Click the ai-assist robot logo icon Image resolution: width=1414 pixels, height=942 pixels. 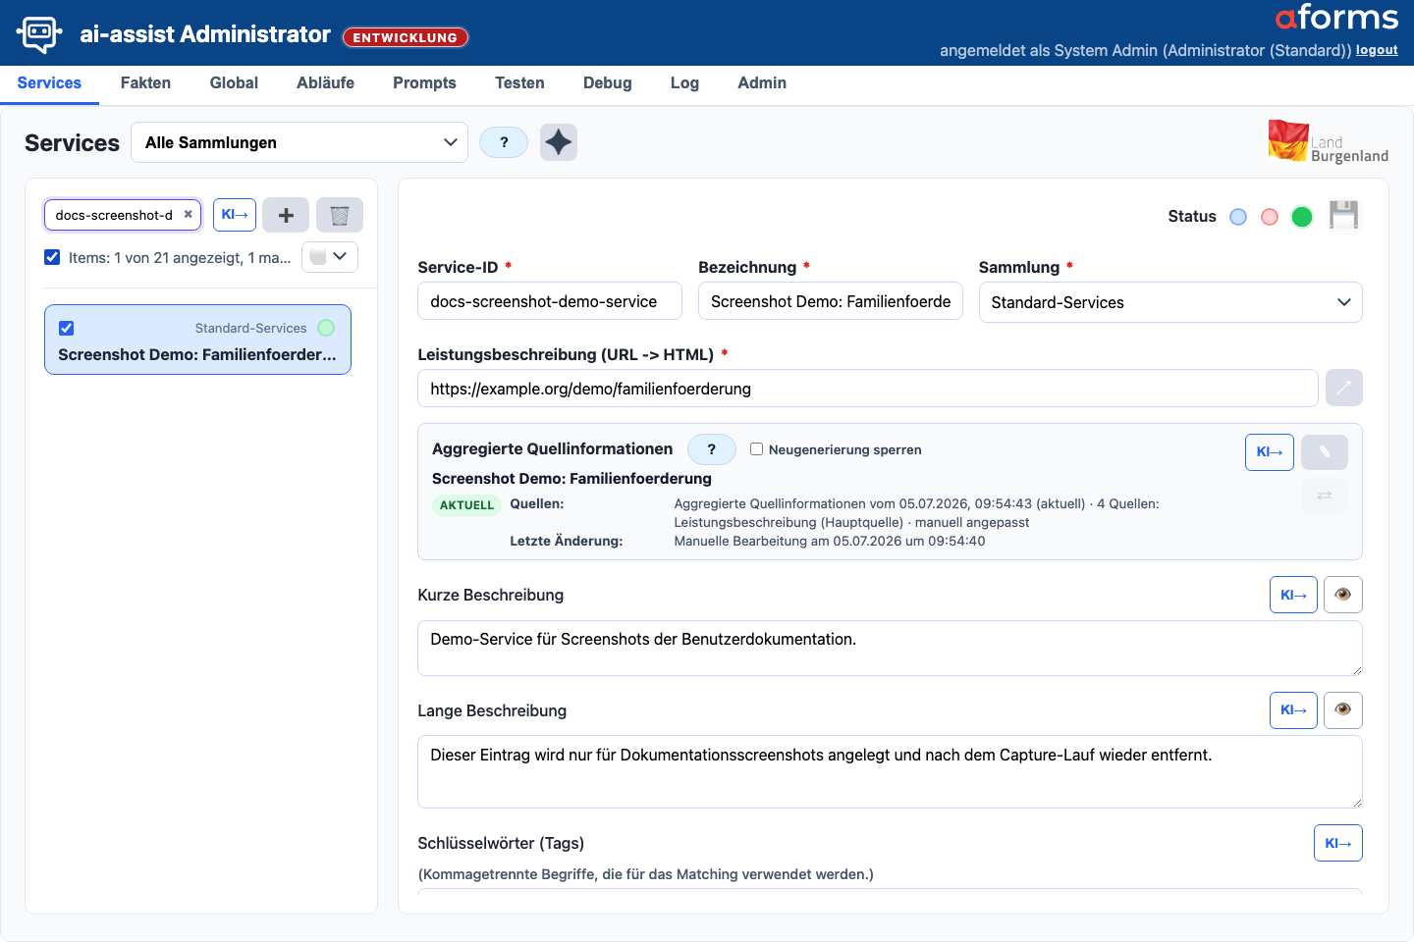(x=39, y=34)
